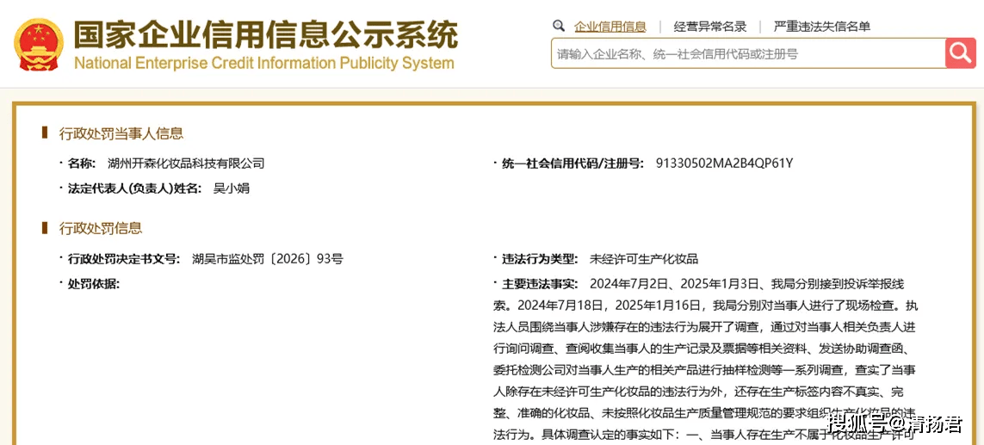
Task: Click the credit code 91330502MA2B4QP61Y
Action: point(725,164)
